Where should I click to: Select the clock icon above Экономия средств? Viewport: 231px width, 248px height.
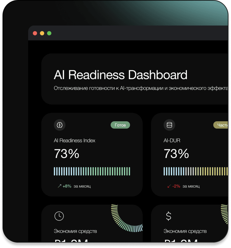click(59, 216)
